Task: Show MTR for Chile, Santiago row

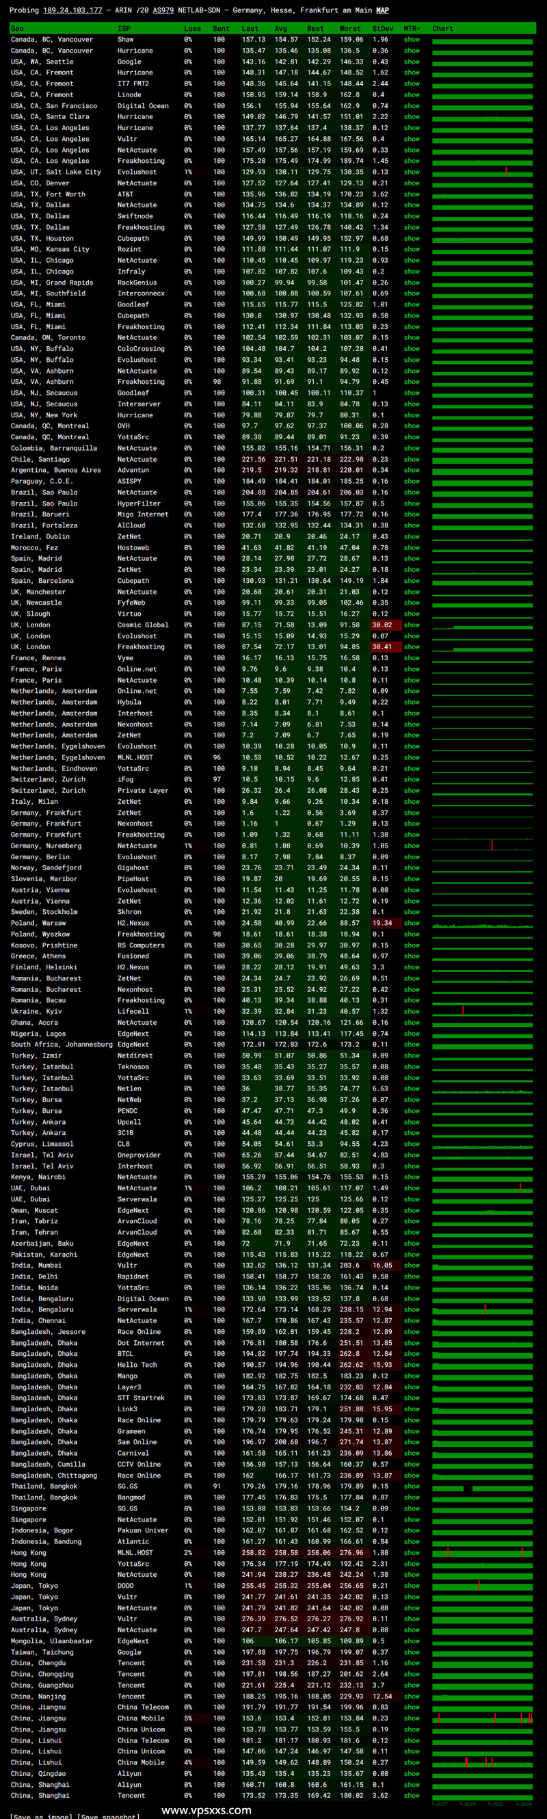Action: pos(412,460)
